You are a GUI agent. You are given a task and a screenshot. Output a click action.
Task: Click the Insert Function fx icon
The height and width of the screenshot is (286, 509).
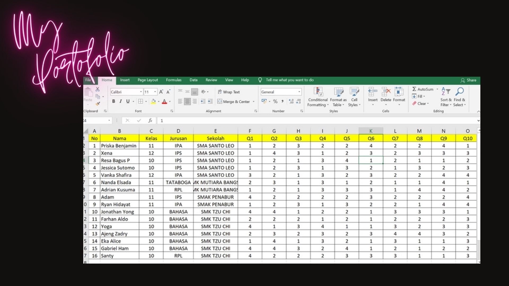pos(150,121)
